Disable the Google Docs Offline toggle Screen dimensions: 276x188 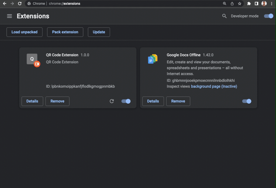click(247, 101)
